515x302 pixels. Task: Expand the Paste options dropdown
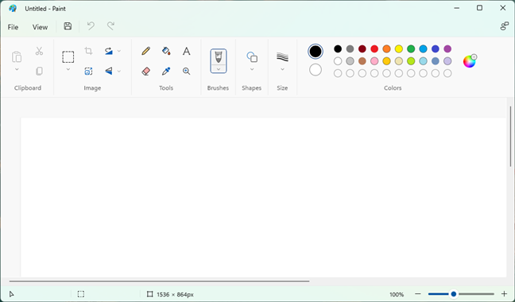click(x=17, y=69)
